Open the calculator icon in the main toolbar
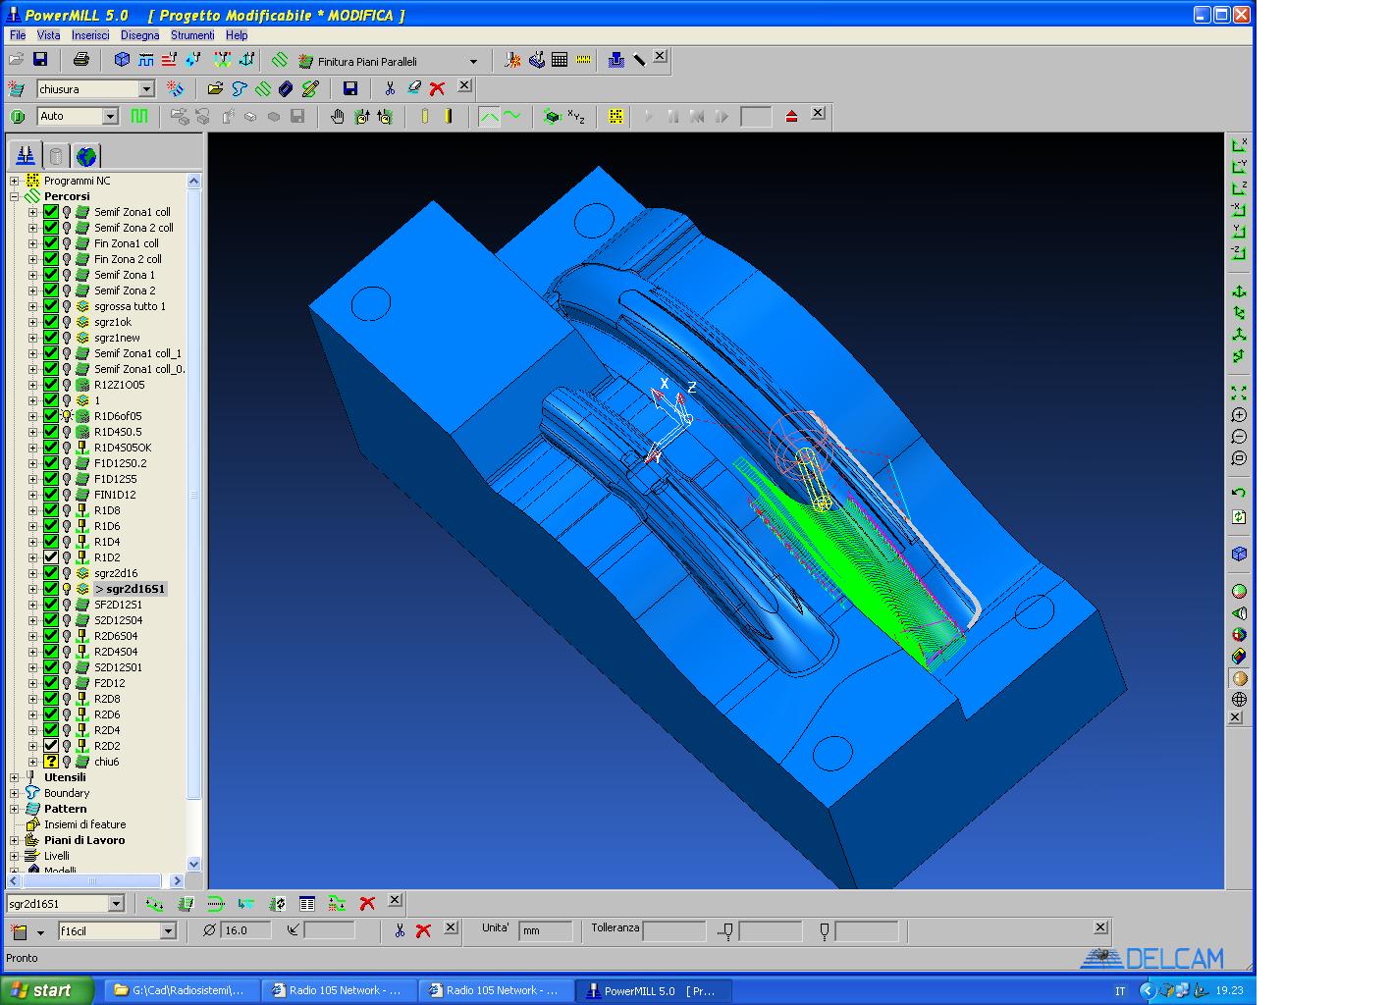This screenshot has width=1391, height=1005. (x=560, y=60)
